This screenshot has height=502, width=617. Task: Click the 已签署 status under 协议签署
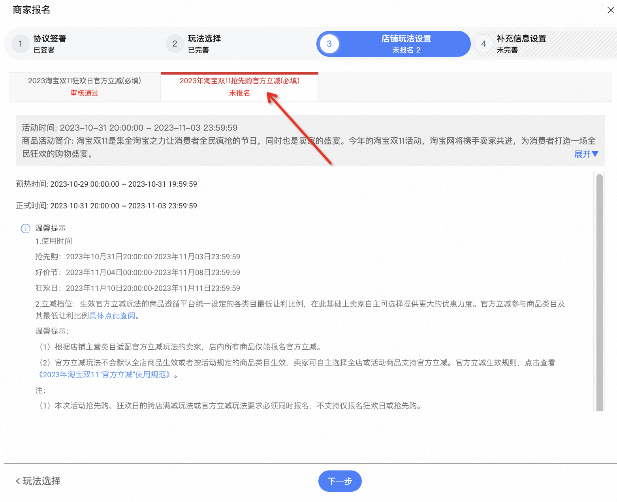(x=44, y=50)
